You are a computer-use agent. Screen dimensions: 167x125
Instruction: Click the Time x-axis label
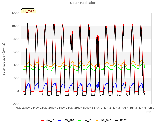pyautogui.click(x=148, y=112)
